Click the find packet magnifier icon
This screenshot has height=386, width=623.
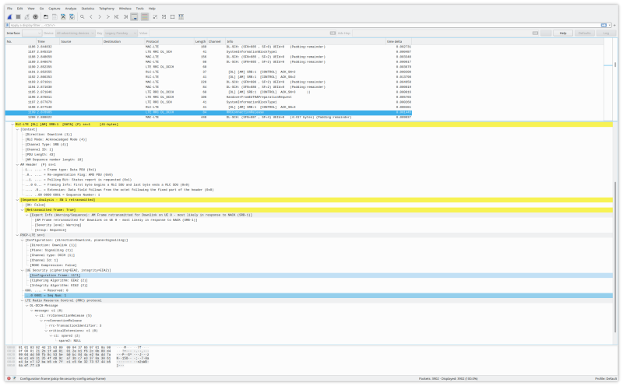[82, 16]
